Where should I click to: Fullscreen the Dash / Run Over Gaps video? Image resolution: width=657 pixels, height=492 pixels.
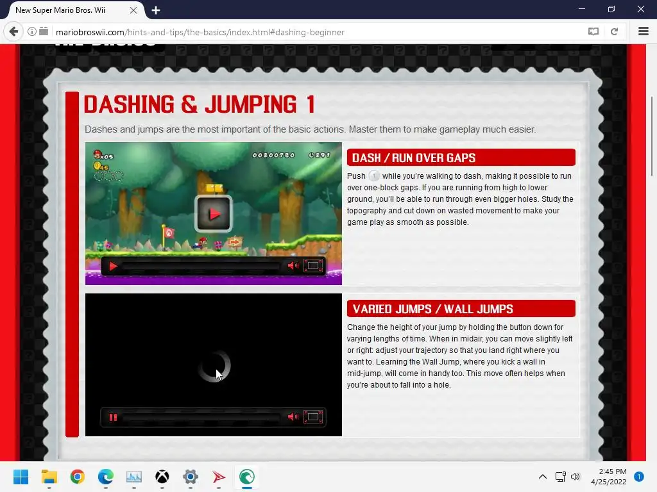(313, 266)
